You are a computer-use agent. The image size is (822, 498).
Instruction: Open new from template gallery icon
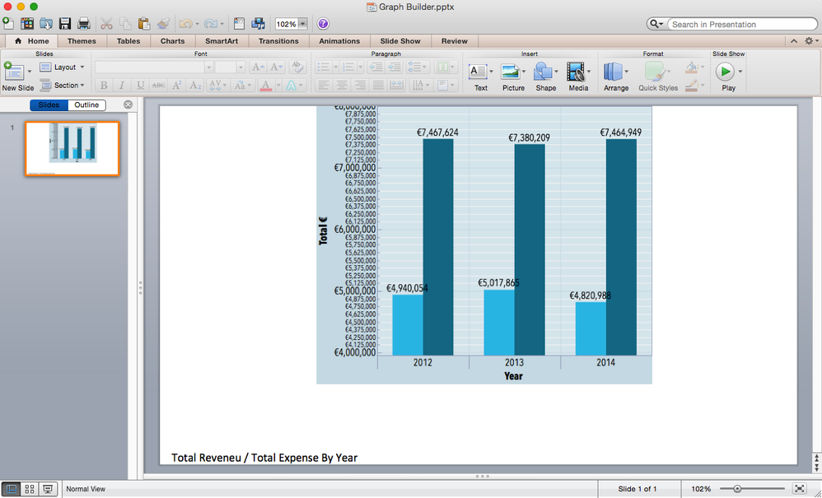[26, 24]
